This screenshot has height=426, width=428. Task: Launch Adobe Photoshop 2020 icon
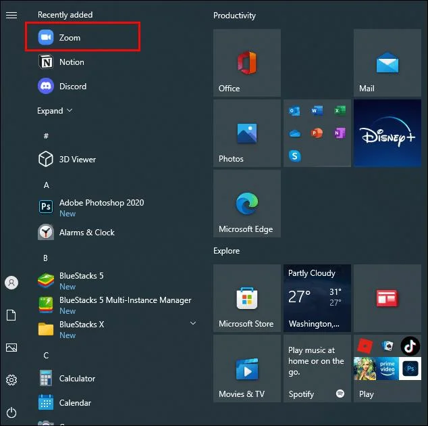pos(46,206)
